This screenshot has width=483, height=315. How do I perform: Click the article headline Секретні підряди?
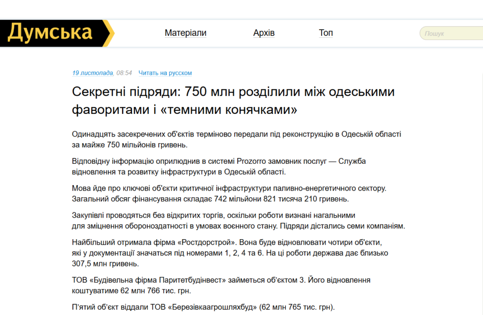pos(233,101)
